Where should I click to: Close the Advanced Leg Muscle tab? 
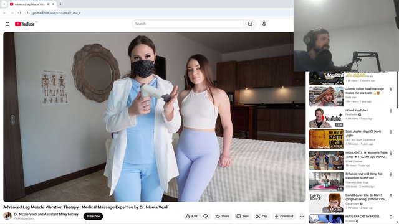(54, 4)
